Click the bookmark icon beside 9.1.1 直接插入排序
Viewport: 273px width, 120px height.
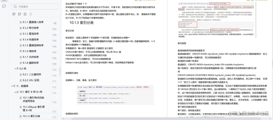coord(21,22)
